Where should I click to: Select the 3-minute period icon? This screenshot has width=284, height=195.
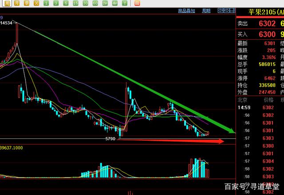coord(55,3)
